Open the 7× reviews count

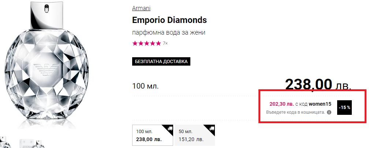pos(165,44)
